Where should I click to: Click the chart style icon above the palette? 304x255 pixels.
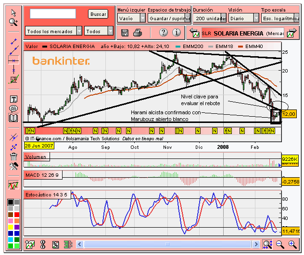point(13,185)
